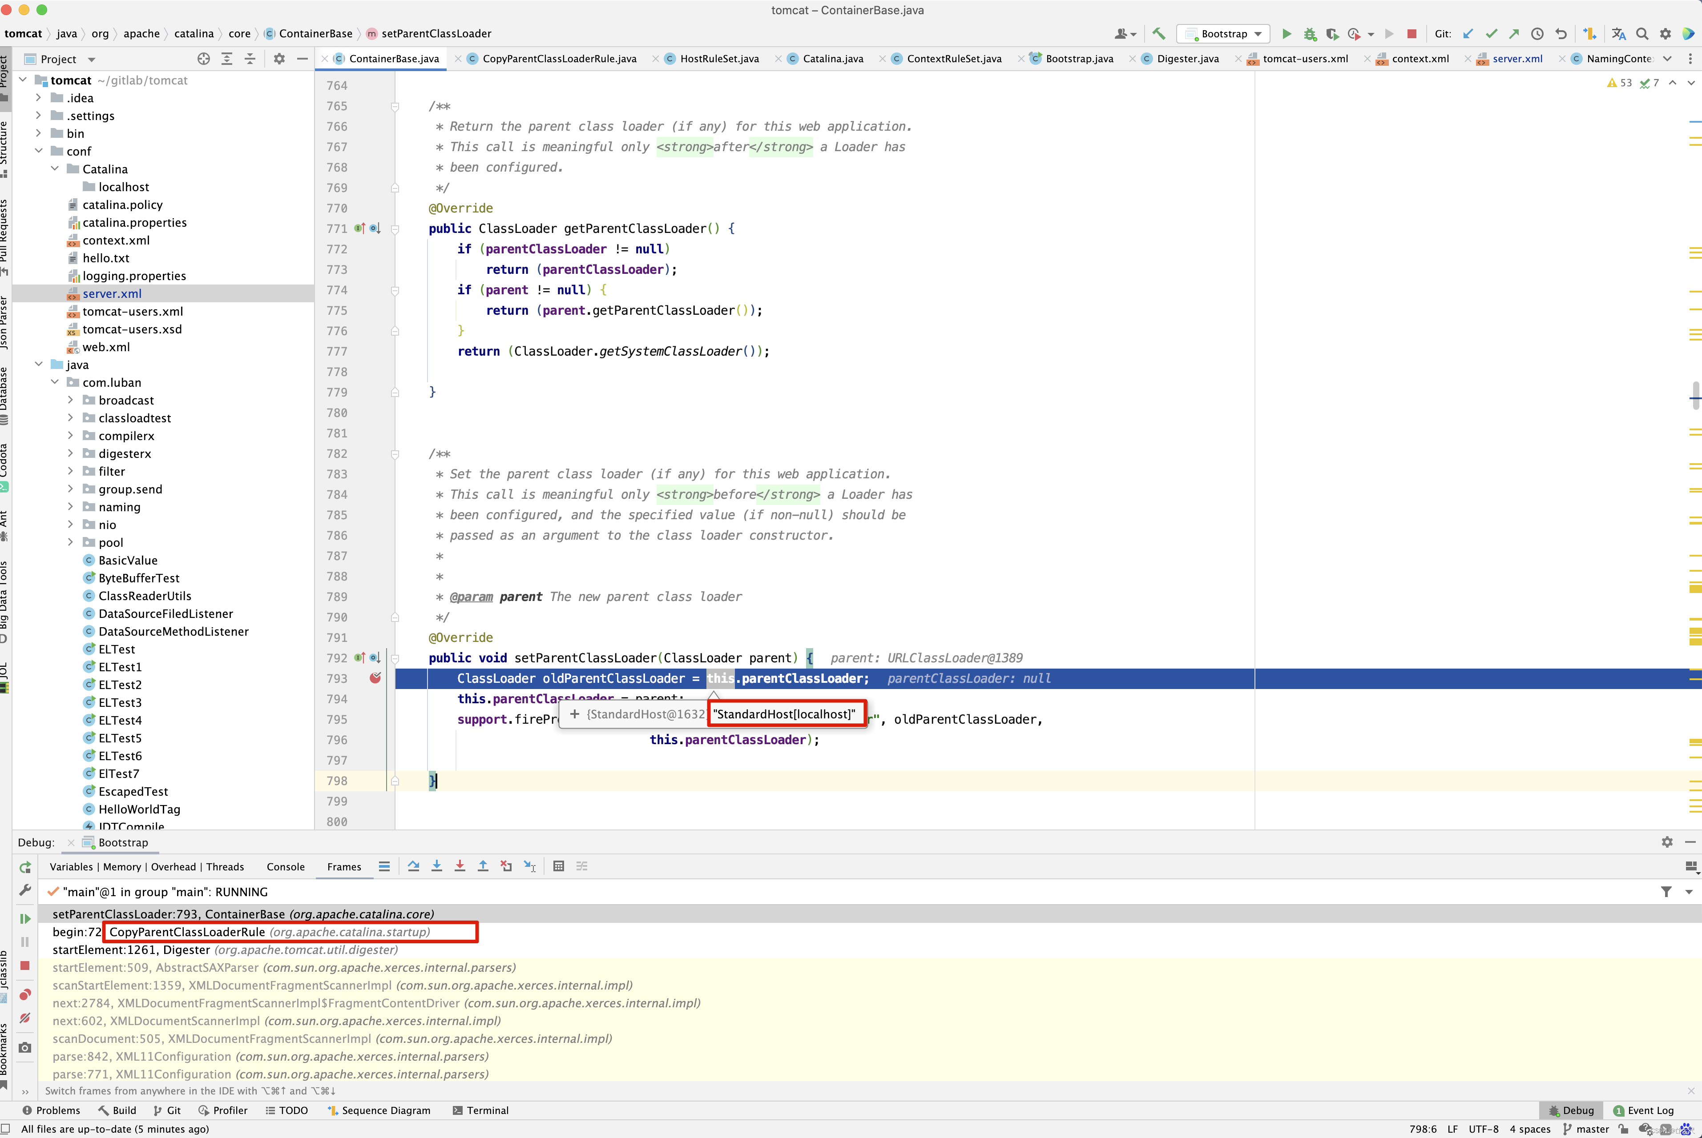
Task: Click the Git update project arrow
Action: click(x=1468, y=34)
